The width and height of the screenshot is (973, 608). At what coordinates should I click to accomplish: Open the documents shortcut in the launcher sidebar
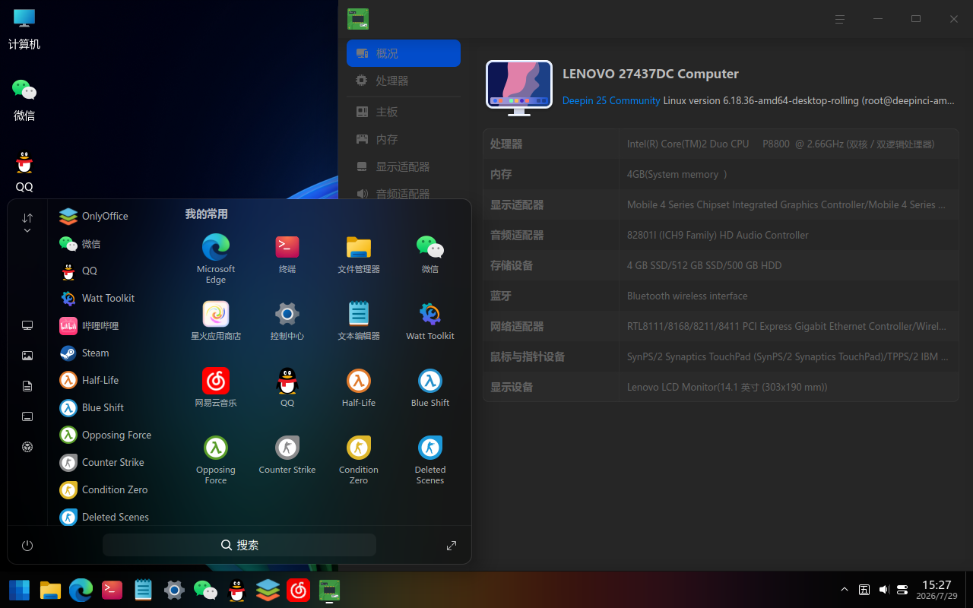coord(27,386)
